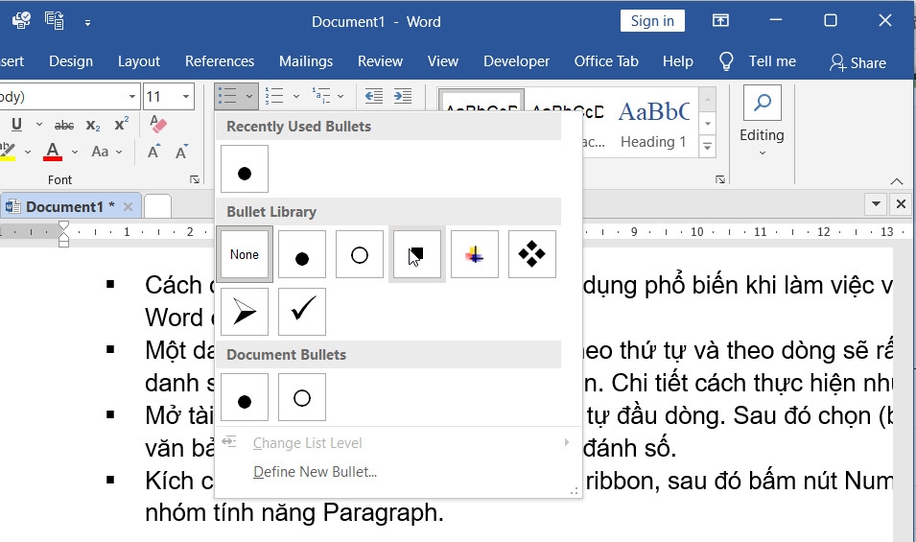
Task: Open the highlight color dropdown arrow
Action: pos(28,152)
